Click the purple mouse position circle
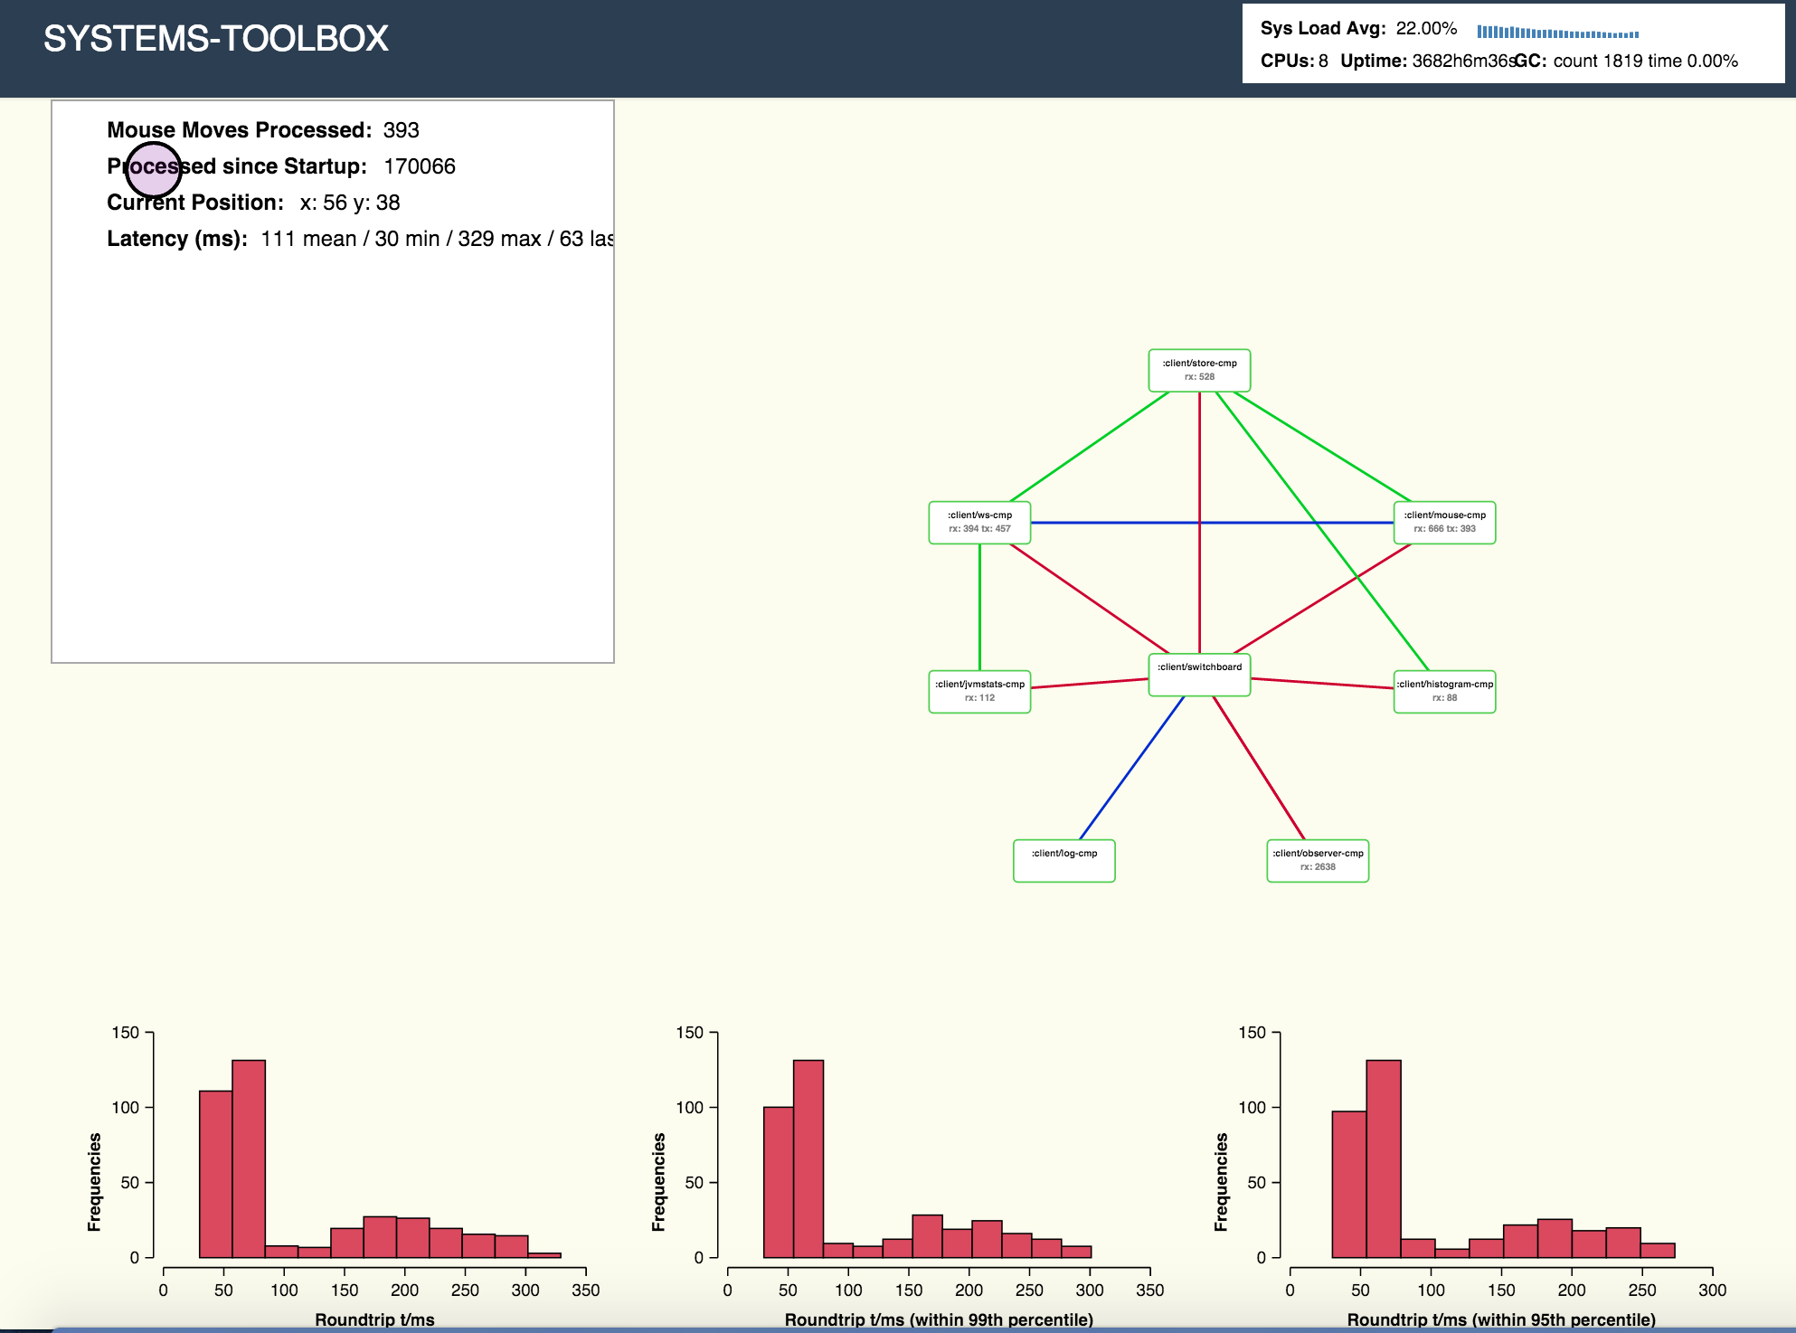1796x1333 pixels. [x=154, y=170]
